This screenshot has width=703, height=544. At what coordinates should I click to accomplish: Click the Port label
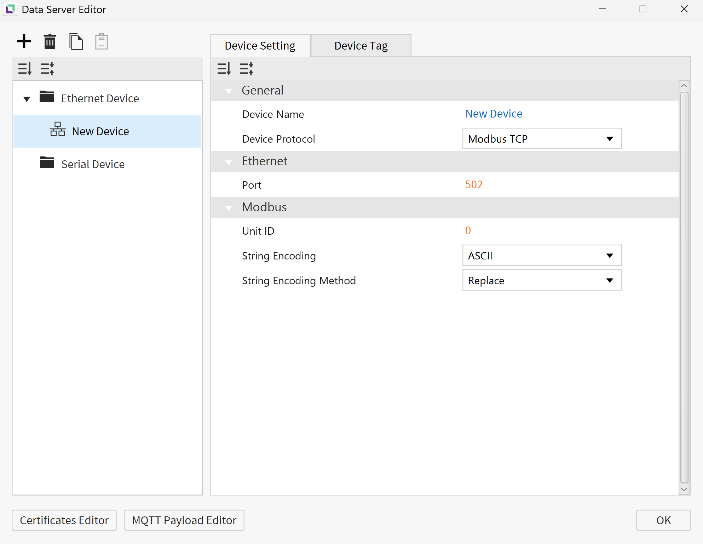(252, 185)
